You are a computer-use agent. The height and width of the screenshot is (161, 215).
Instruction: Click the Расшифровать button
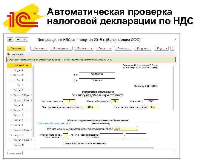[x=61, y=48]
